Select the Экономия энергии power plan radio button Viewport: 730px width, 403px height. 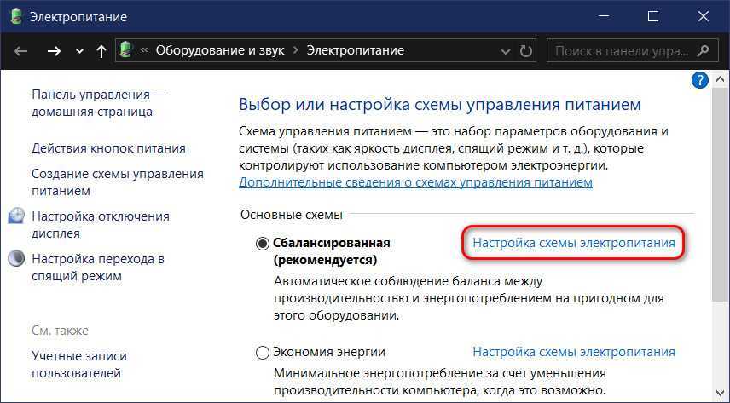coord(263,352)
